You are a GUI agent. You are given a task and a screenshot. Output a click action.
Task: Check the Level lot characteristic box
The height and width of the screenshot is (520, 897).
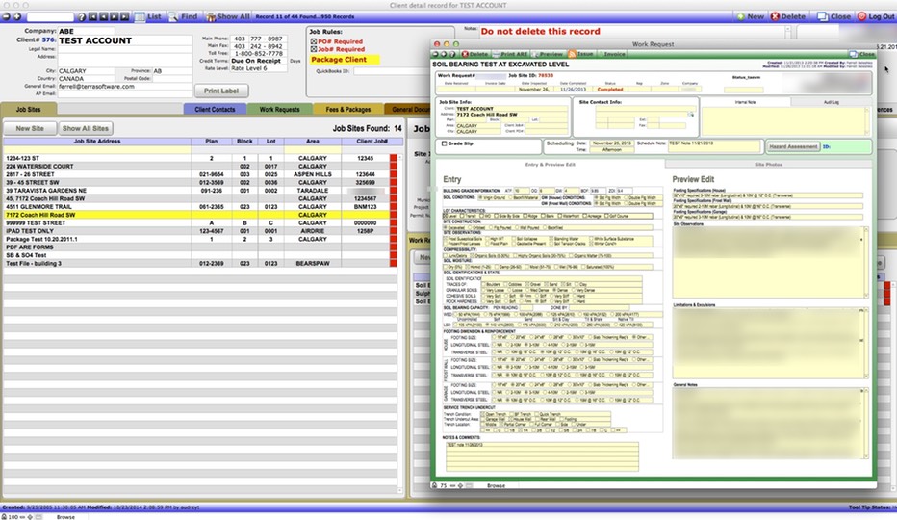tap(446, 216)
